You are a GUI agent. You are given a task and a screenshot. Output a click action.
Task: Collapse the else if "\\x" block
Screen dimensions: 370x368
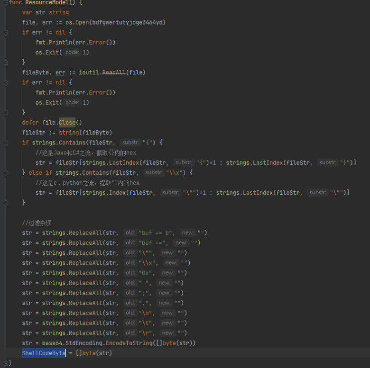coord(6,173)
